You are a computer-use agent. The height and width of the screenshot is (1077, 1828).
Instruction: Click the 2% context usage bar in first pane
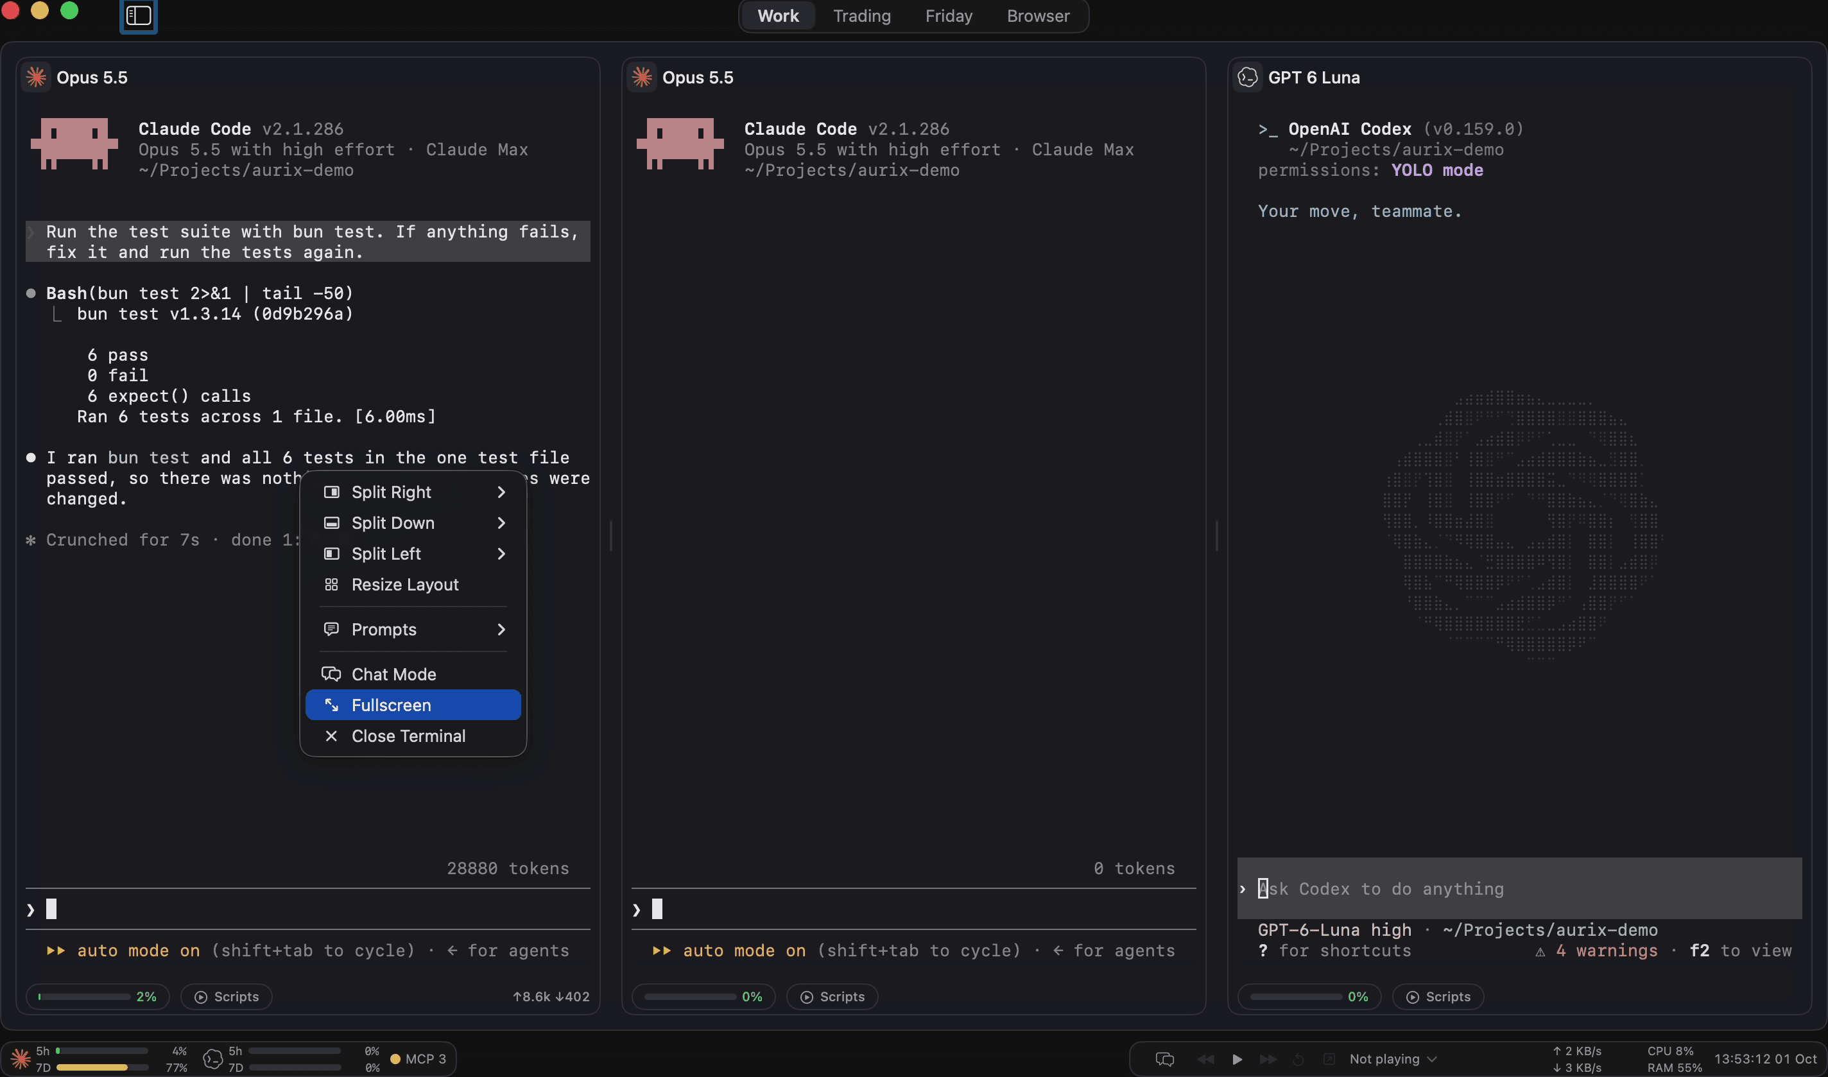pyautogui.click(x=98, y=996)
